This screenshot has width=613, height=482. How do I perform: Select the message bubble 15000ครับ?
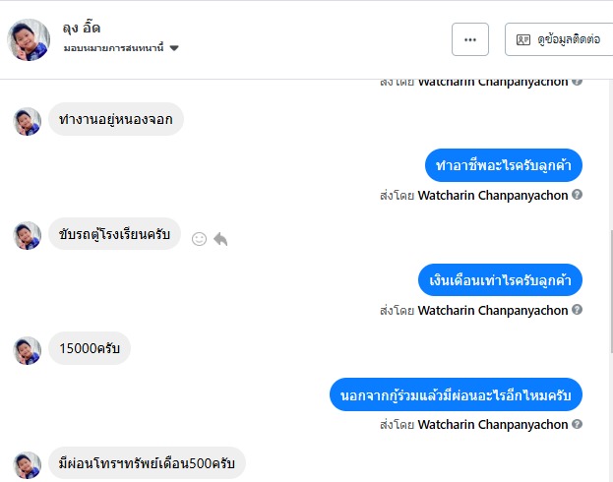(x=90, y=349)
